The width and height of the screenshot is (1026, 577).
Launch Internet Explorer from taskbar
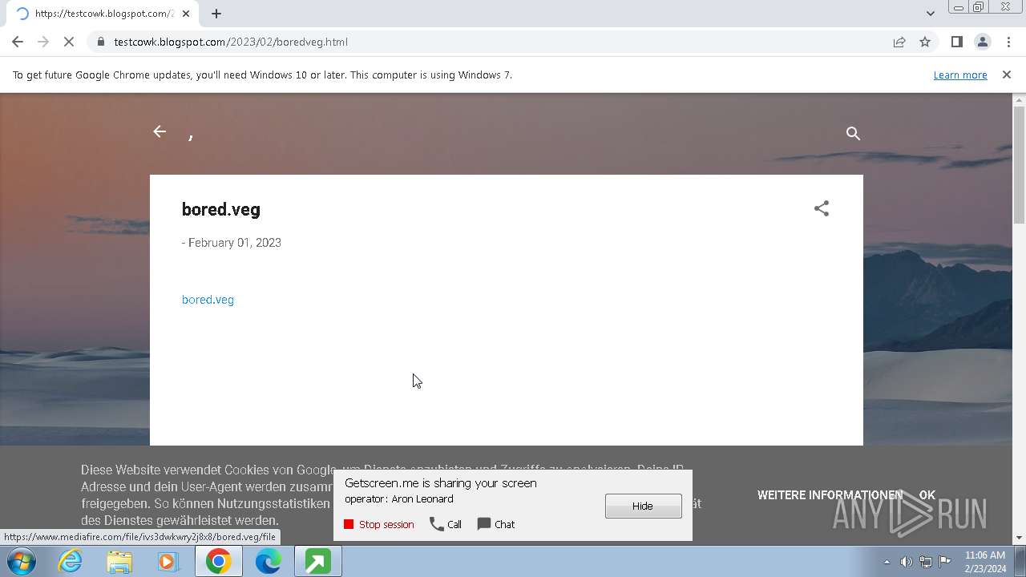pos(71,562)
